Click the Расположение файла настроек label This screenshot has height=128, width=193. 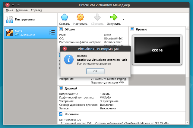(80, 42)
